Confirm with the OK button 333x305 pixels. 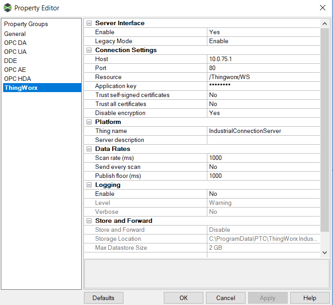184,298
